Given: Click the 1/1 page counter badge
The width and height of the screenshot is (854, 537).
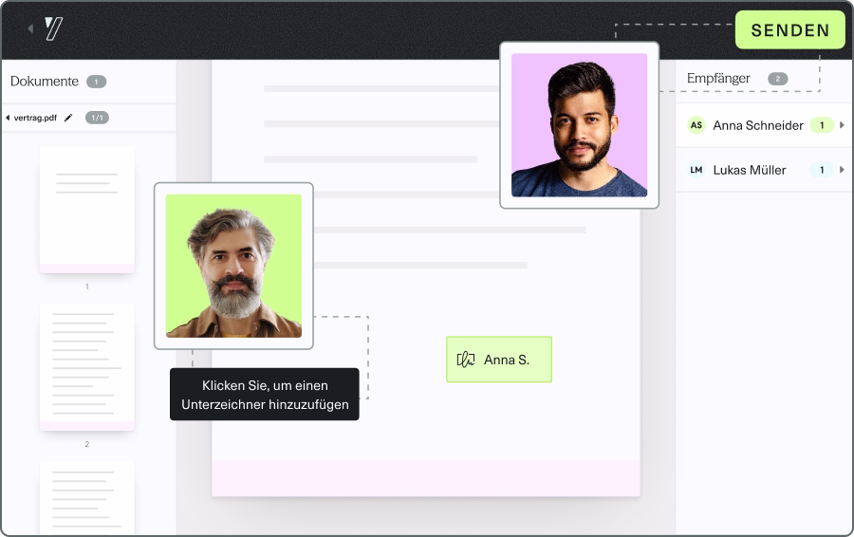Looking at the screenshot, I should click(x=97, y=118).
